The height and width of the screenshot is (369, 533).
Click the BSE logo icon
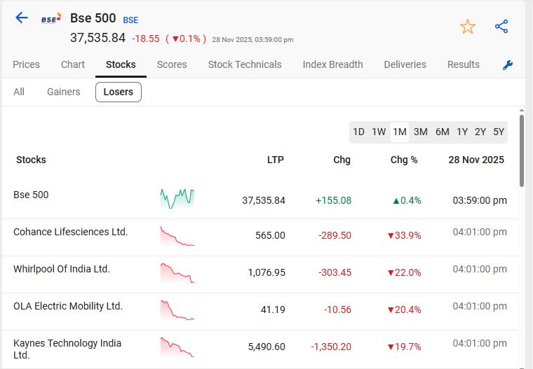point(50,20)
